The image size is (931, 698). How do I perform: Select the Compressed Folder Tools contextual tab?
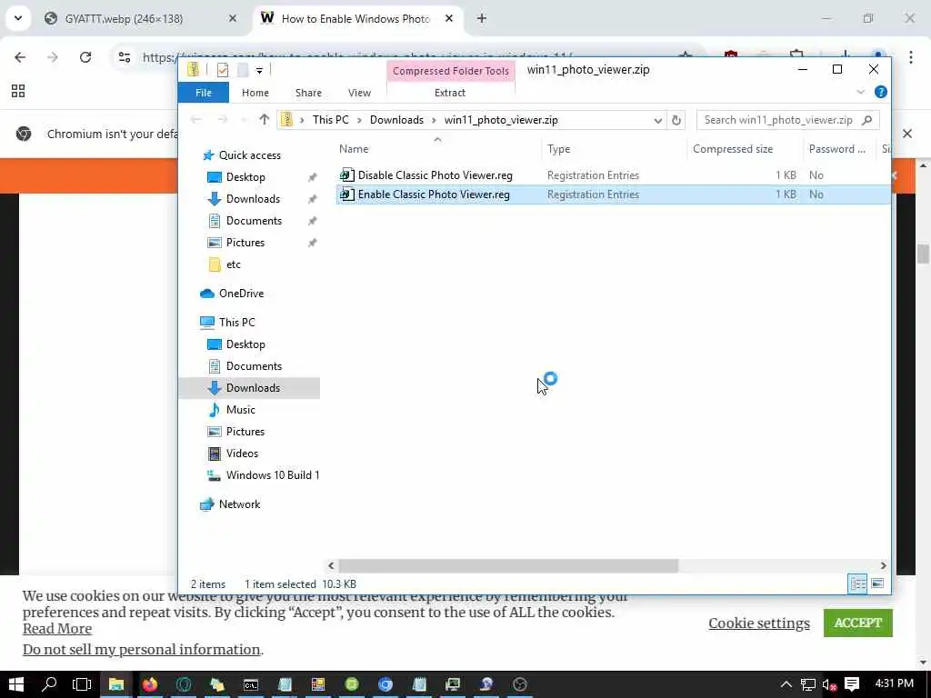[x=451, y=71]
